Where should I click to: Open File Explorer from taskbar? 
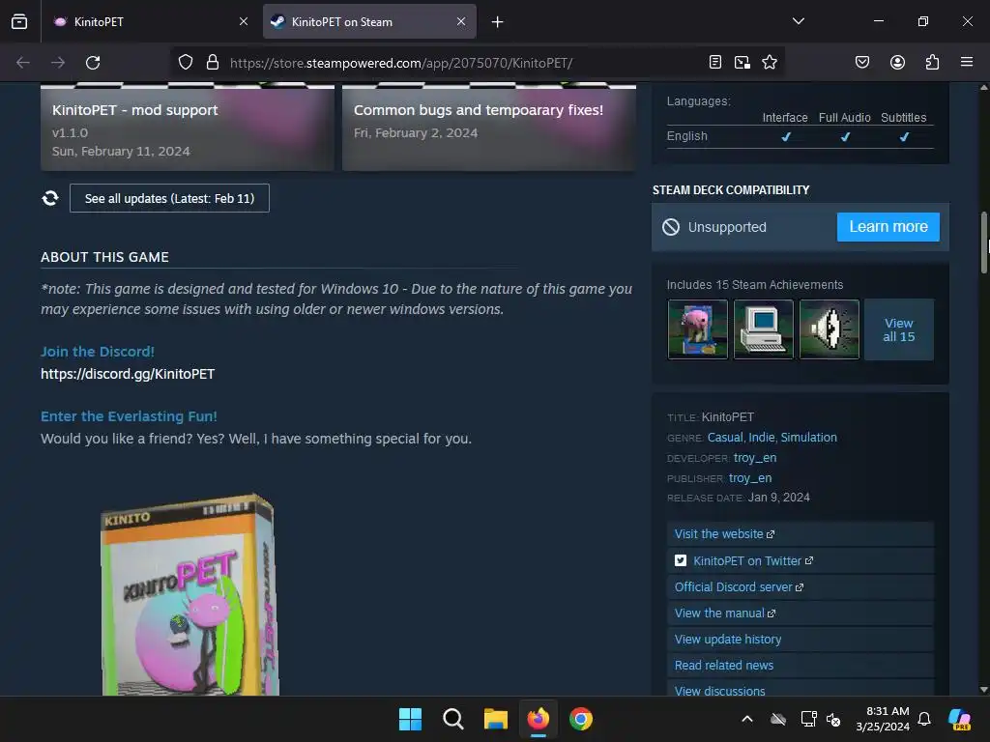click(496, 719)
